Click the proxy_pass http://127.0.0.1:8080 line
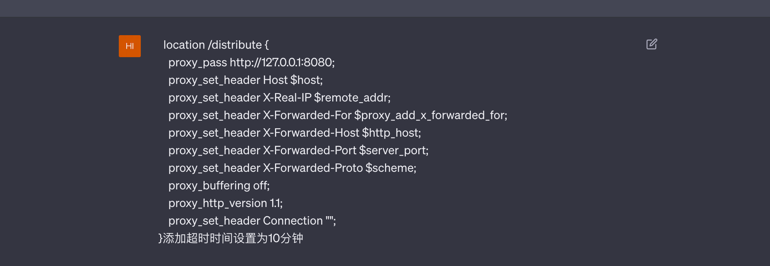This screenshot has width=770, height=266. coord(252,62)
